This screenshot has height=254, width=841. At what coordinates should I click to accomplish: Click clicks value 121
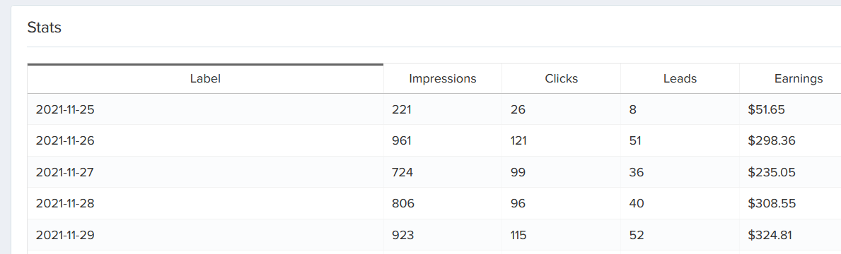(518, 140)
